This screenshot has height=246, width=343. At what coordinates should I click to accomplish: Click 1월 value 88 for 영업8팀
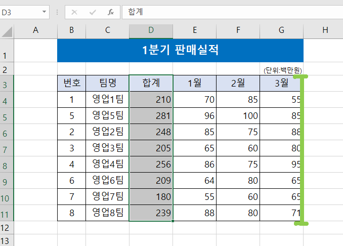194,213
